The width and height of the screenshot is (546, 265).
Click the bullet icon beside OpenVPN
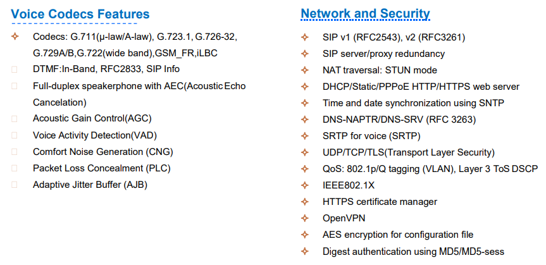point(306,218)
